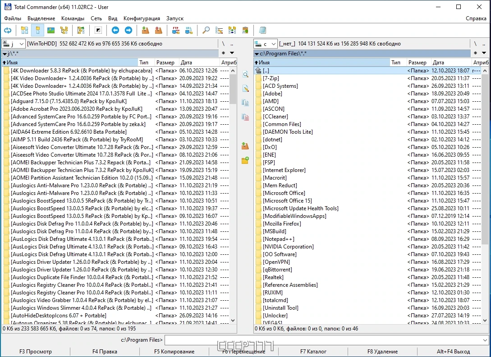The image size is (491, 357).
Task: Sort right panel by Размер column
Action: click(x=418, y=63)
